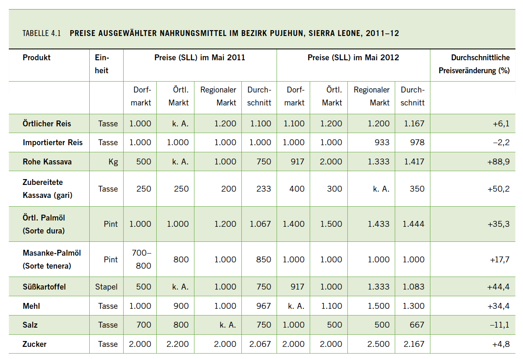Click the "Masanke-Palmöl (Sorte tenera)" label
The image size is (523, 359).
click(52, 259)
